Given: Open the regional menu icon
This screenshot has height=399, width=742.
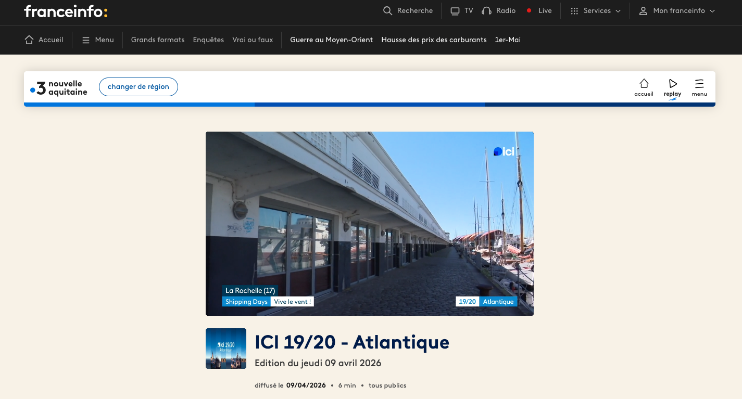Looking at the screenshot, I should 699,84.
